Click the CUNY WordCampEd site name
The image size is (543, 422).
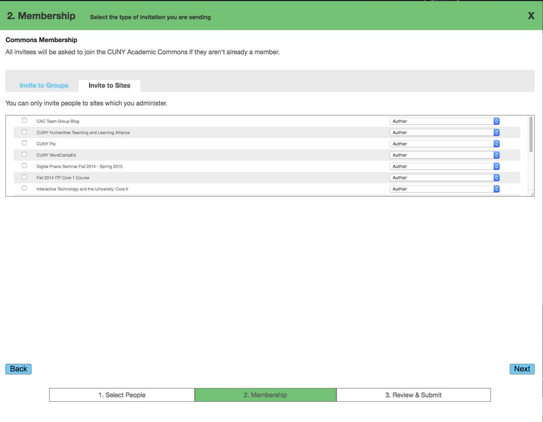pyautogui.click(x=56, y=155)
